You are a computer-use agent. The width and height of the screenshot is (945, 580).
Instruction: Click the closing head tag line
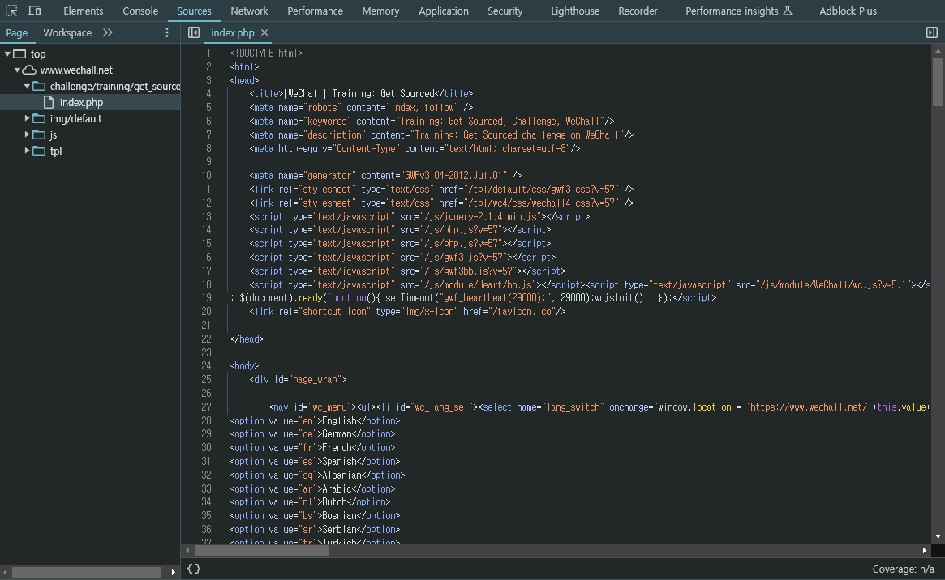pyautogui.click(x=247, y=339)
